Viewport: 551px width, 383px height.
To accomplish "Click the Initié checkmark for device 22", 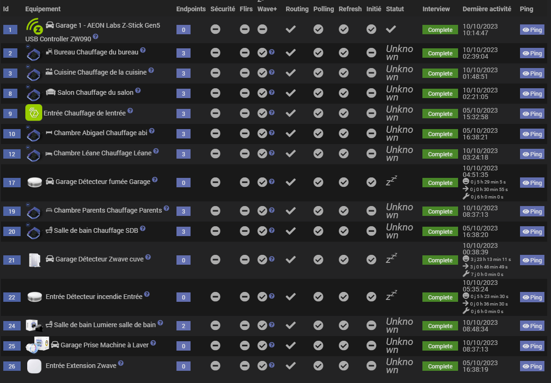I will (x=371, y=297).
